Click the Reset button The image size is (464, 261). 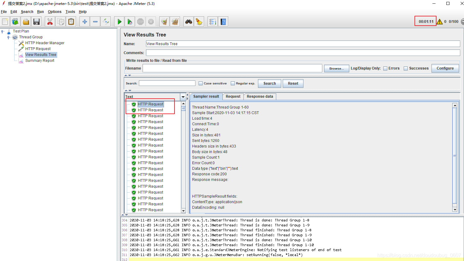point(293,83)
